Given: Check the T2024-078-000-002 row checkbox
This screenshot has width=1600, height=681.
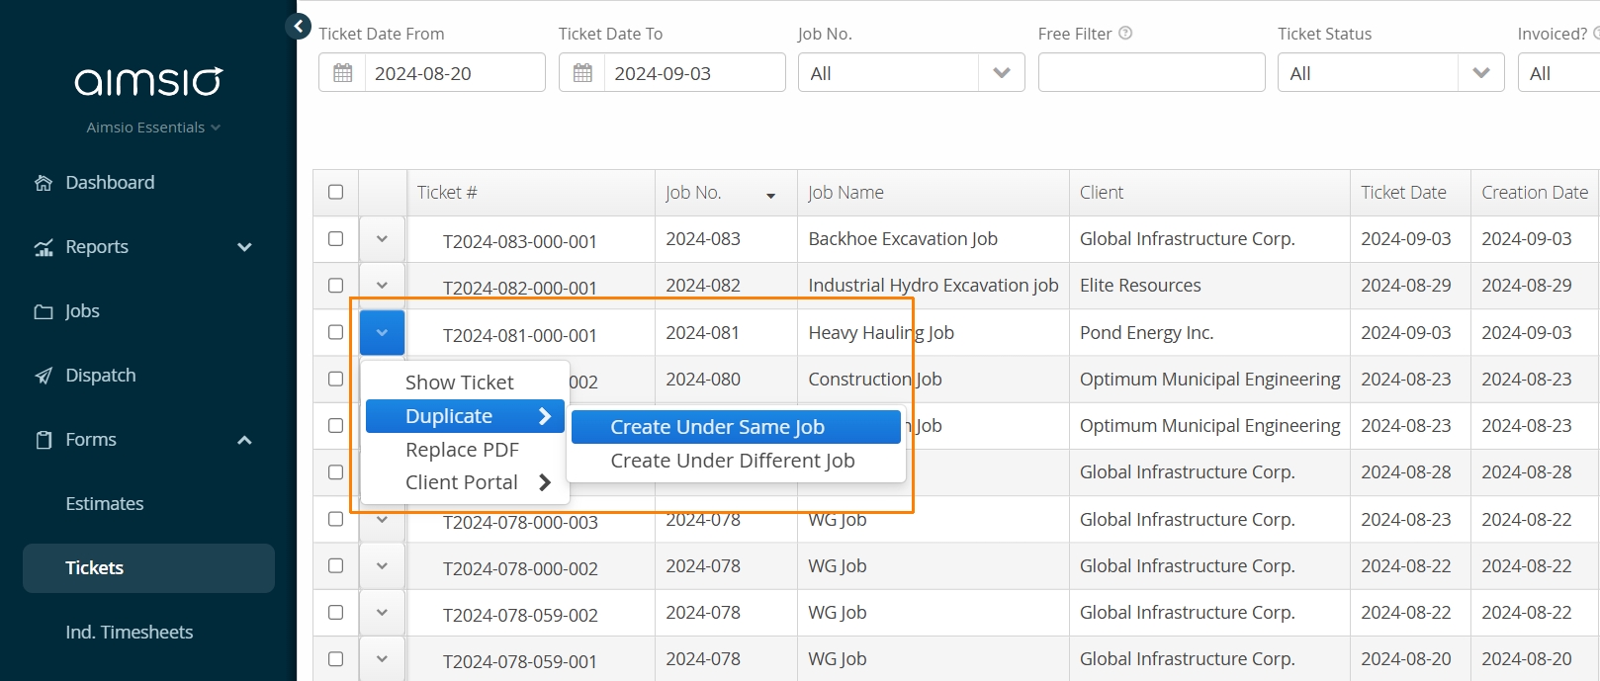Looking at the screenshot, I should click(336, 565).
